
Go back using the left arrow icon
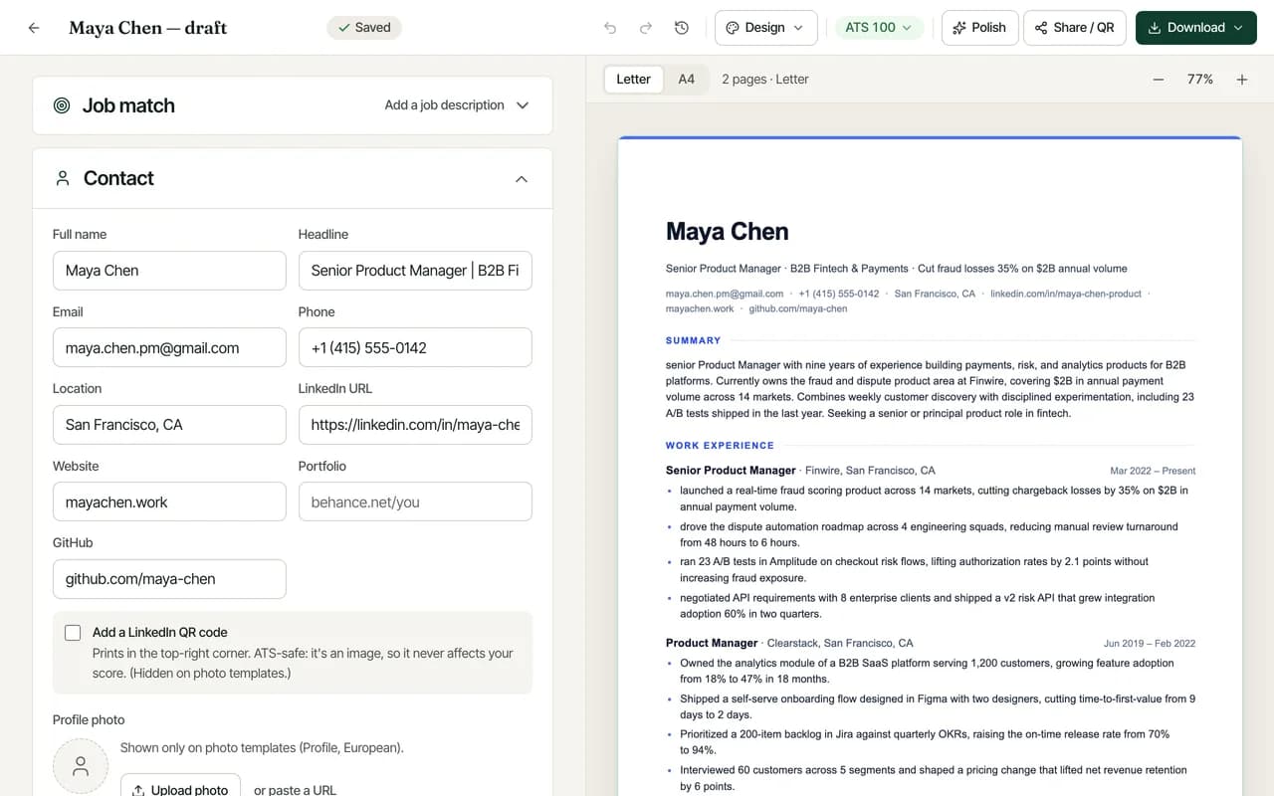point(34,28)
